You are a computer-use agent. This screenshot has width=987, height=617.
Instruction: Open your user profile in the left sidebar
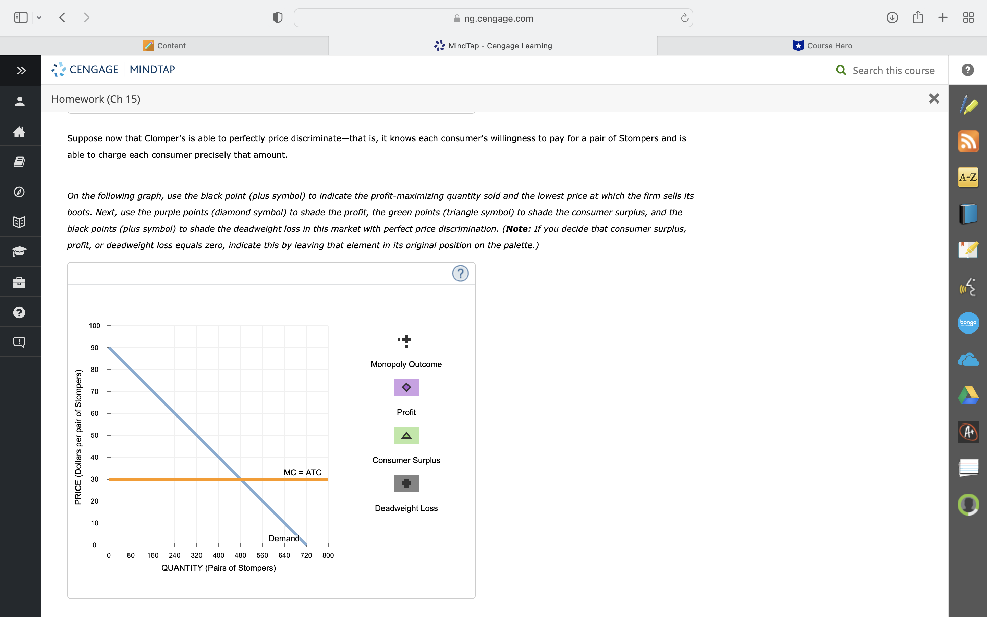(x=20, y=101)
